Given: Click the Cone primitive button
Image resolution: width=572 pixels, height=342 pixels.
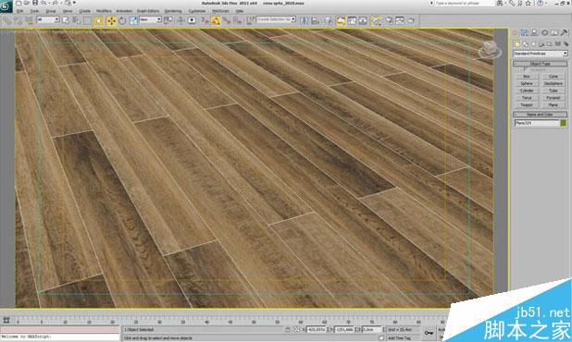Looking at the screenshot, I should point(553,77).
